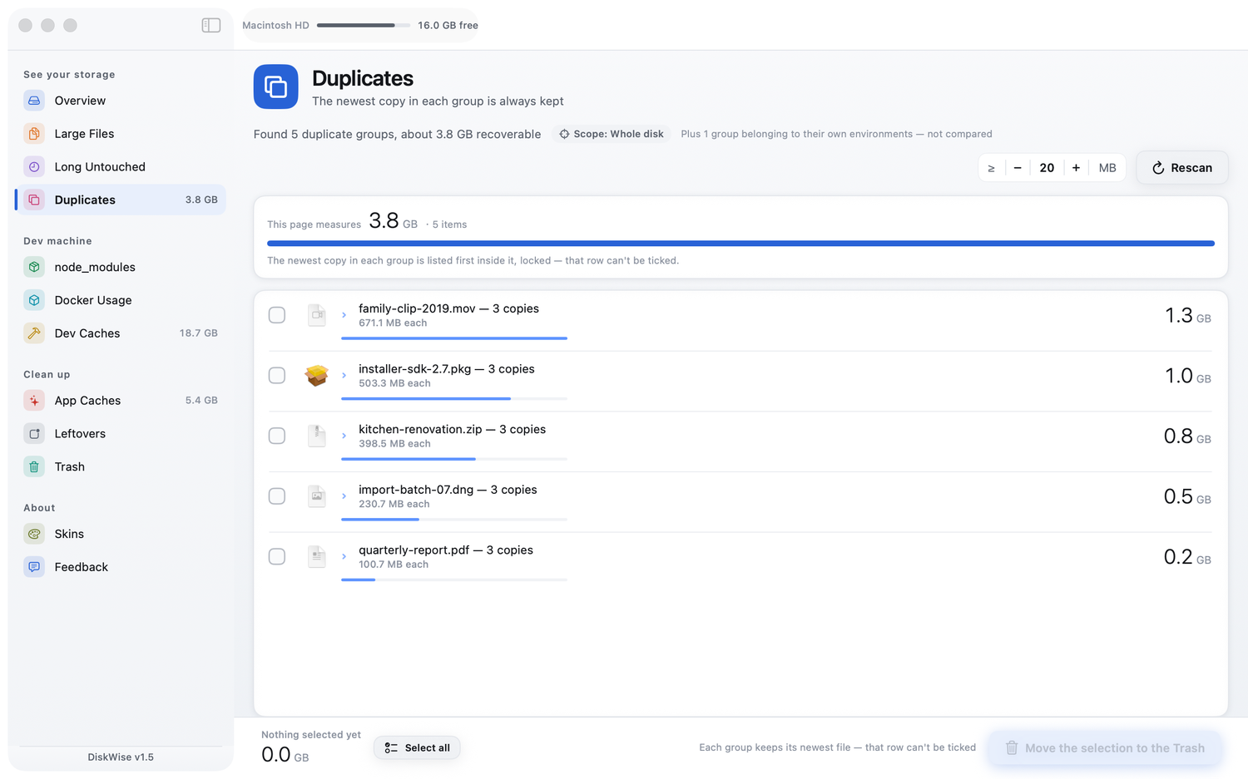Viewport: 1248px width, 779px height.
Task: Click the Dev Caches hammer icon
Action: tap(34, 333)
